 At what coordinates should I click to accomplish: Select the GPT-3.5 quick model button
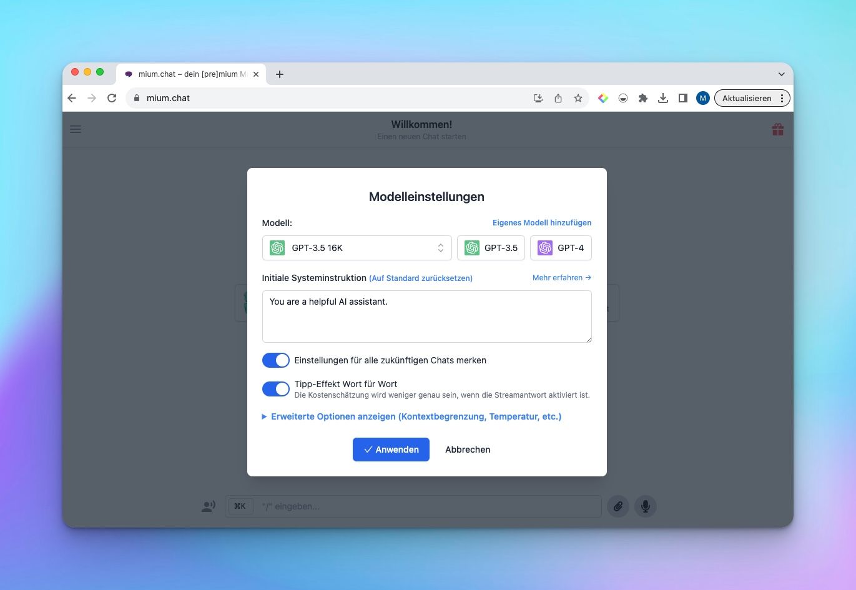click(491, 248)
